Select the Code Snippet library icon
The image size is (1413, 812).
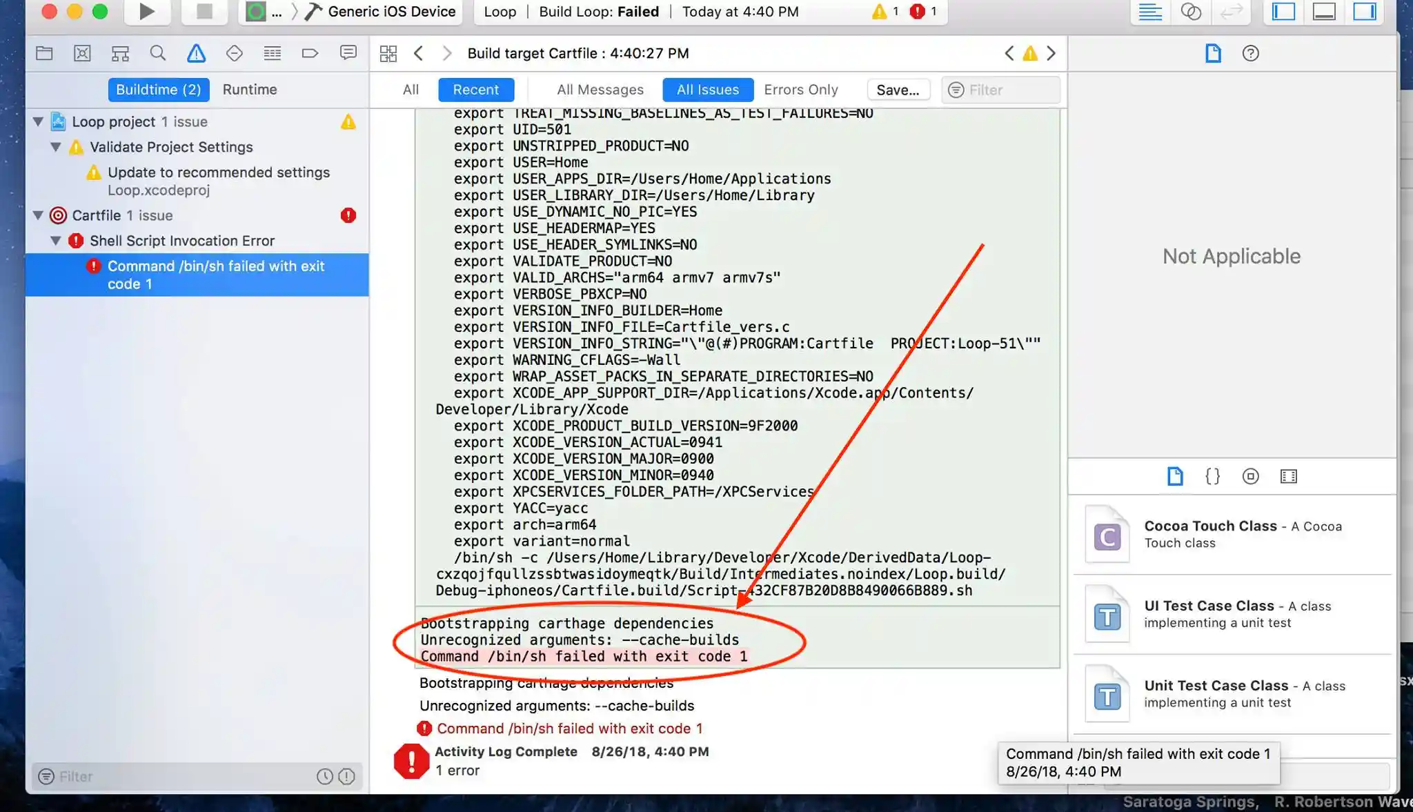point(1212,476)
